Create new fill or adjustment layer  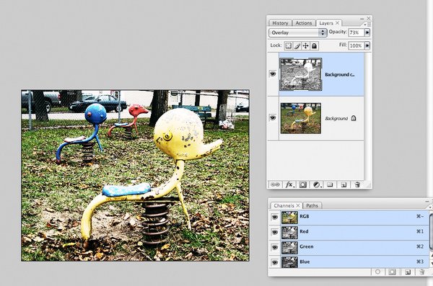317,184
